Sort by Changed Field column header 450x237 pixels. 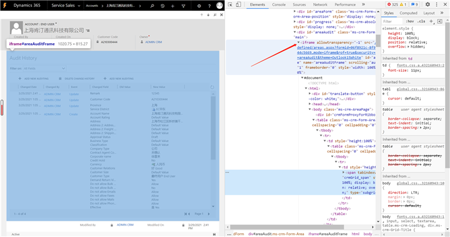tap(100, 87)
